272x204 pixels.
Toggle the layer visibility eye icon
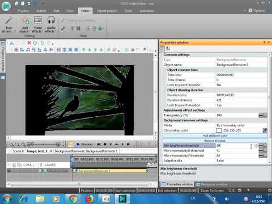[x=9, y=171]
